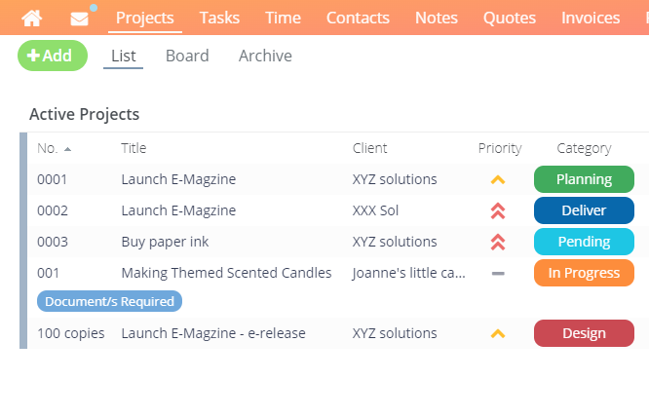Image resolution: width=649 pixels, height=418 pixels.
Task: Open Buy paper ink project title
Action: [165, 242]
